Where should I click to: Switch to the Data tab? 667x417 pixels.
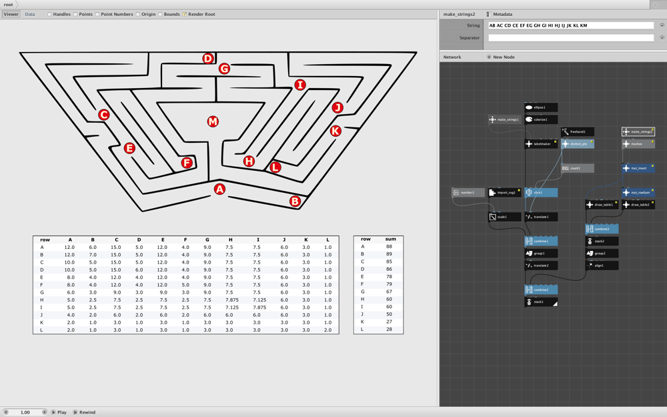pos(30,14)
